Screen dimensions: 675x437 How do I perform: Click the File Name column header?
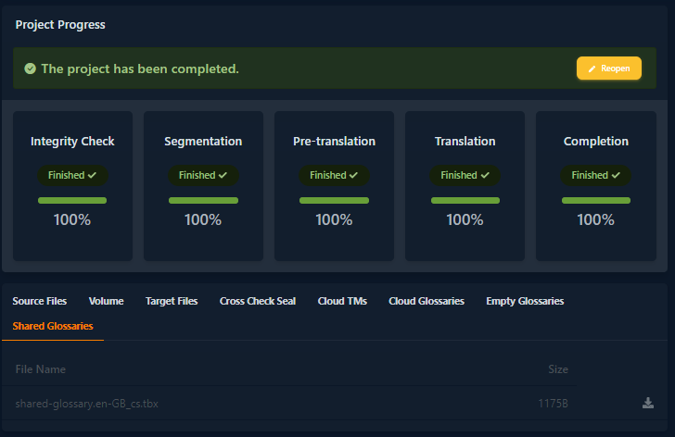(41, 369)
